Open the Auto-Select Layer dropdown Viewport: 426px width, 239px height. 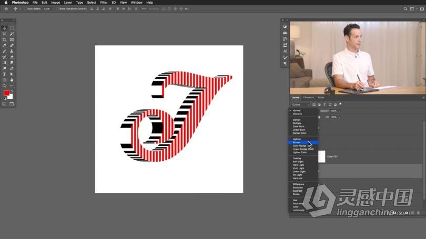[x=47, y=9]
